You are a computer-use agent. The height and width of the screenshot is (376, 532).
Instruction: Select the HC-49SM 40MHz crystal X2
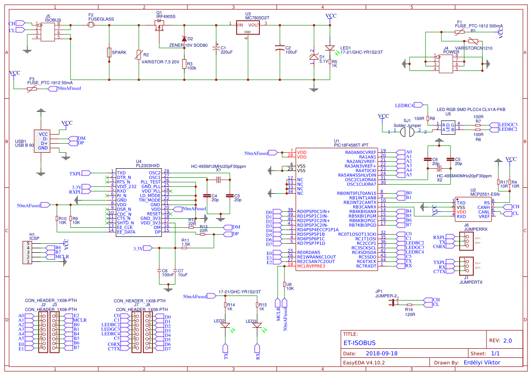point(439,168)
